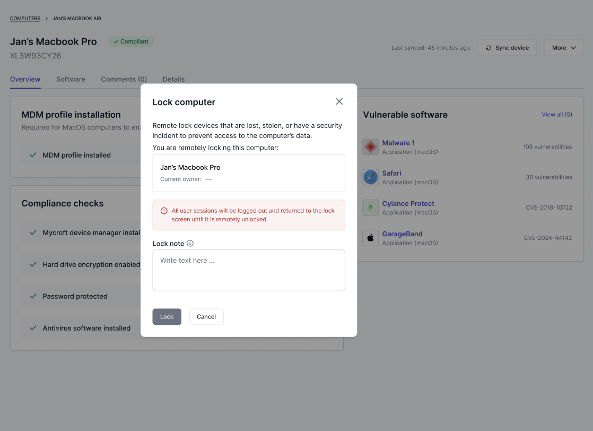Click the Cylance Protect shield icon
This screenshot has height=431, width=593.
pos(370,208)
